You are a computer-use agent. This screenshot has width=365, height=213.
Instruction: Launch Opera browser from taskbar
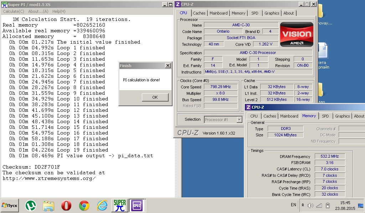(66, 206)
